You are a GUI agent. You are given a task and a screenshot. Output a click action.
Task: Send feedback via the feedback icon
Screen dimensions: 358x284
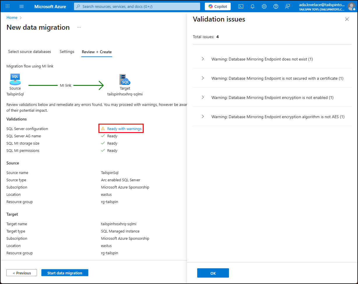[288, 6]
